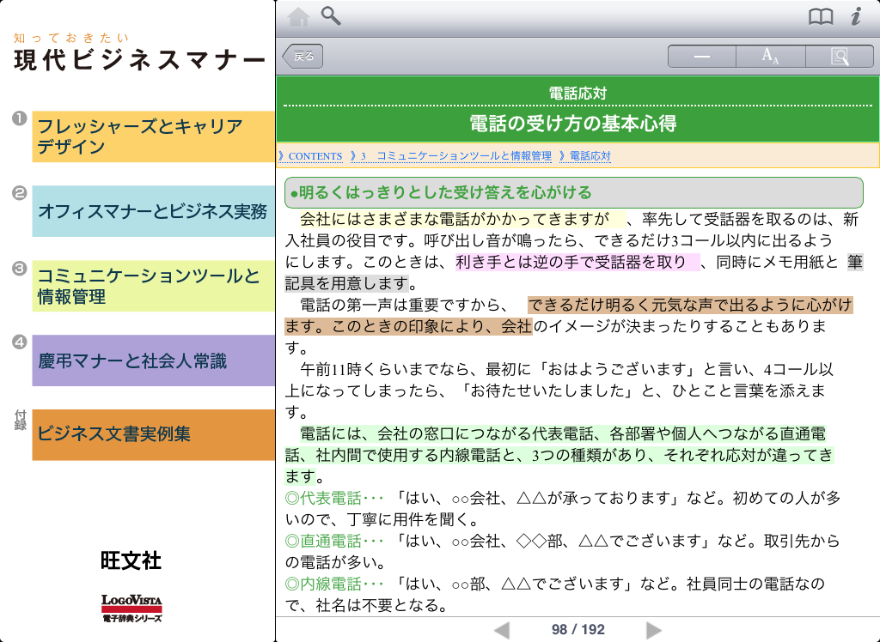The height and width of the screenshot is (642, 880).
Task: Tap the home icon in top toolbar
Action: pos(298,16)
